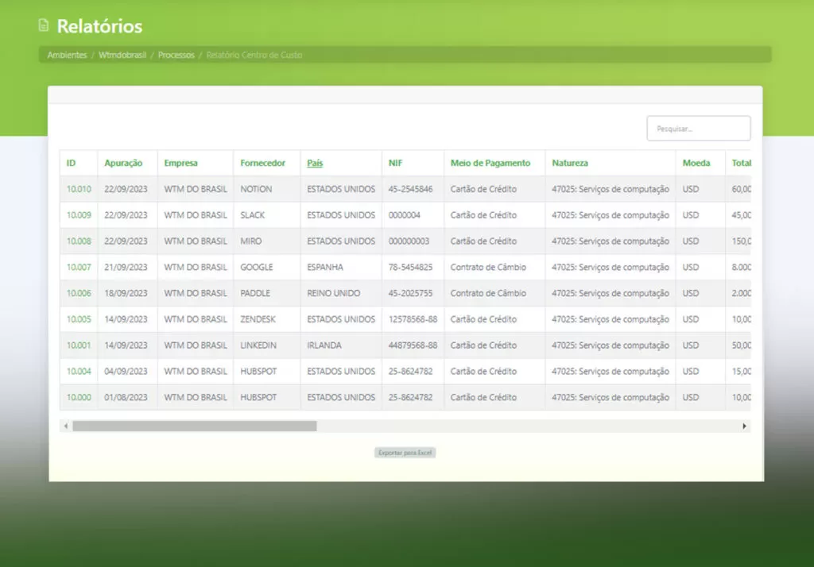814x567 pixels.
Task: Open the Processos breadcrumb link
Action: click(x=176, y=55)
